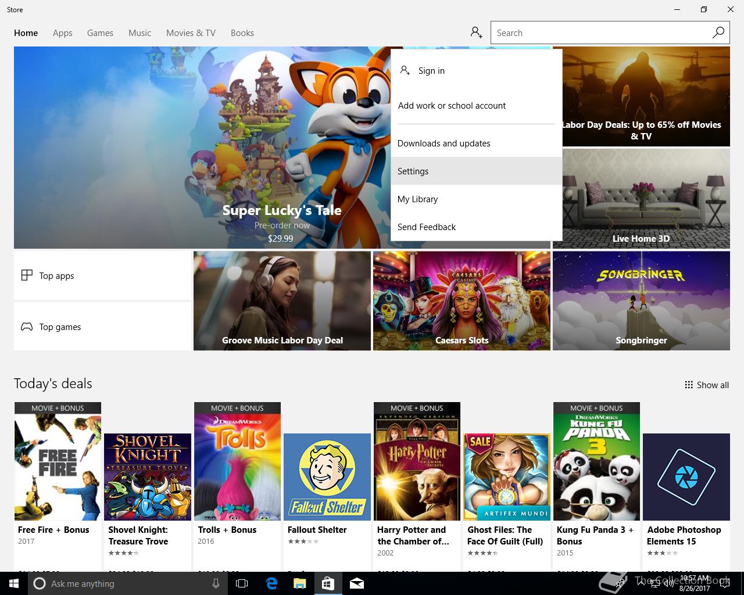
Task: Open the Apps tab
Action: pyautogui.click(x=62, y=33)
